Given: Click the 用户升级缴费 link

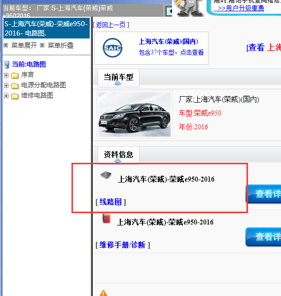Looking at the screenshot, I should [241, 8].
